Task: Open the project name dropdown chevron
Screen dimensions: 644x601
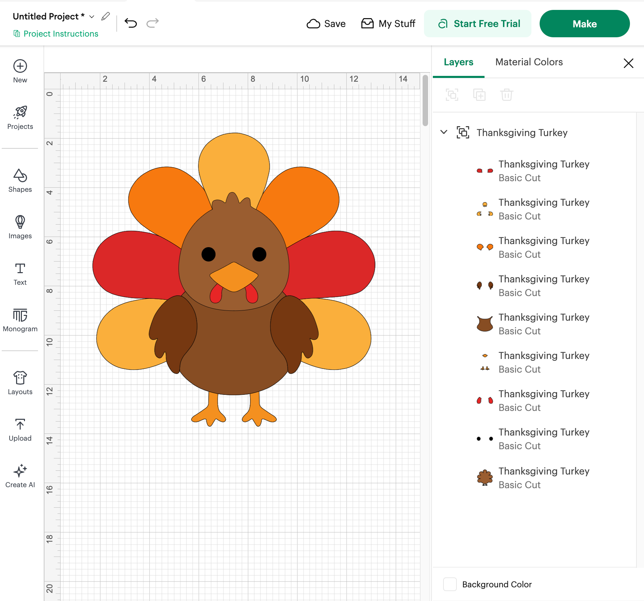Action: click(x=92, y=17)
